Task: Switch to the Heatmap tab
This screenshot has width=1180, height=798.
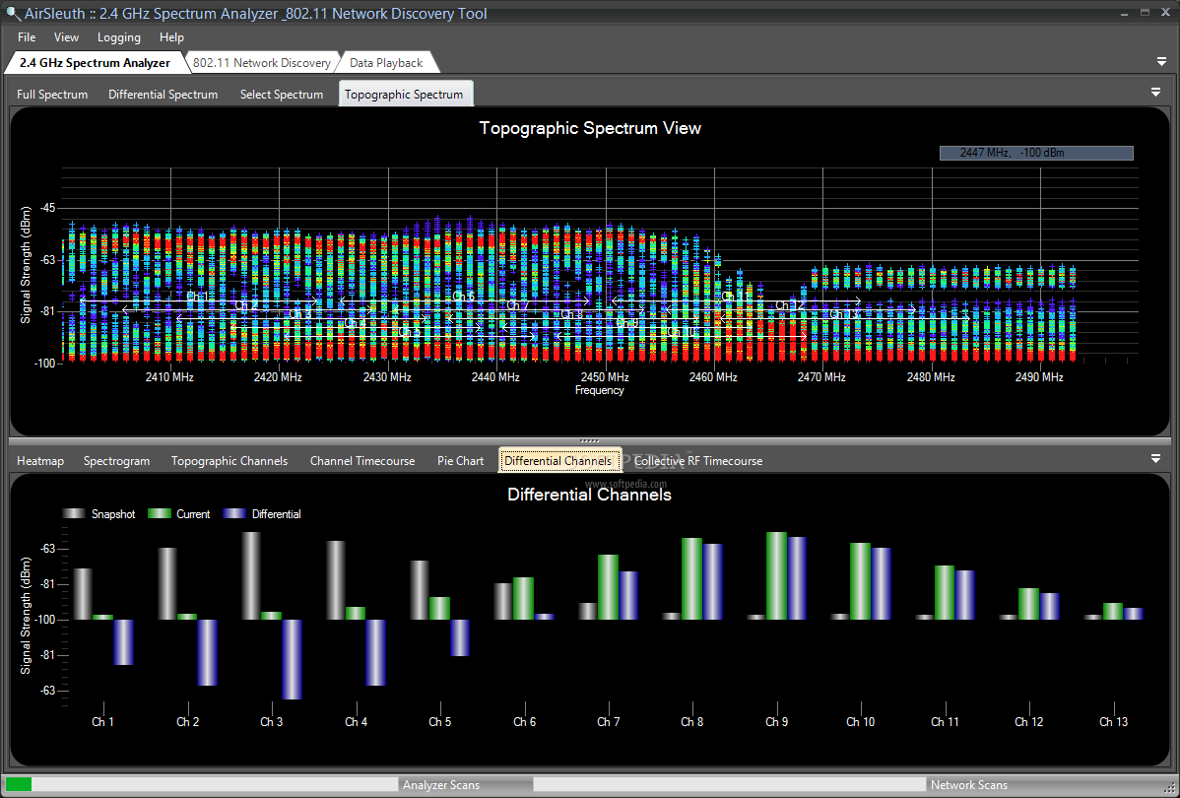Action: [40, 461]
